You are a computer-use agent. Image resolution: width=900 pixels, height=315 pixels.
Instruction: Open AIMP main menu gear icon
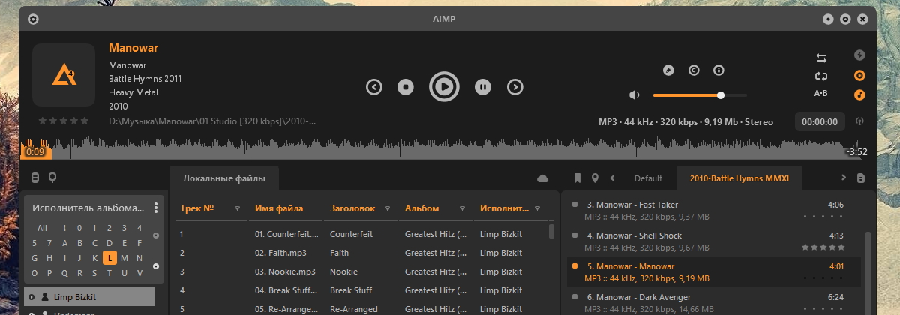click(x=33, y=19)
